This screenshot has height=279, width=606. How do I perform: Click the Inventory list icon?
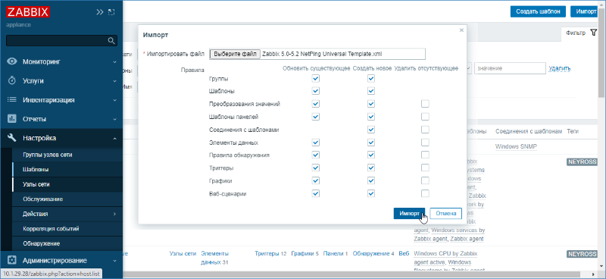12,100
